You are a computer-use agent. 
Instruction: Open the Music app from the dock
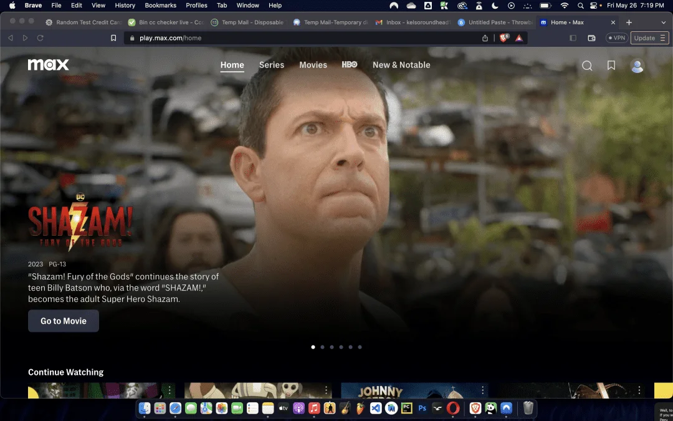coord(314,408)
